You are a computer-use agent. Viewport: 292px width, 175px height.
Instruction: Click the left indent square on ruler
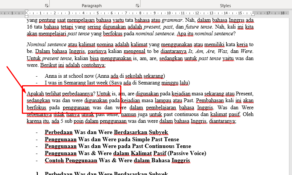[x=26, y=17]
